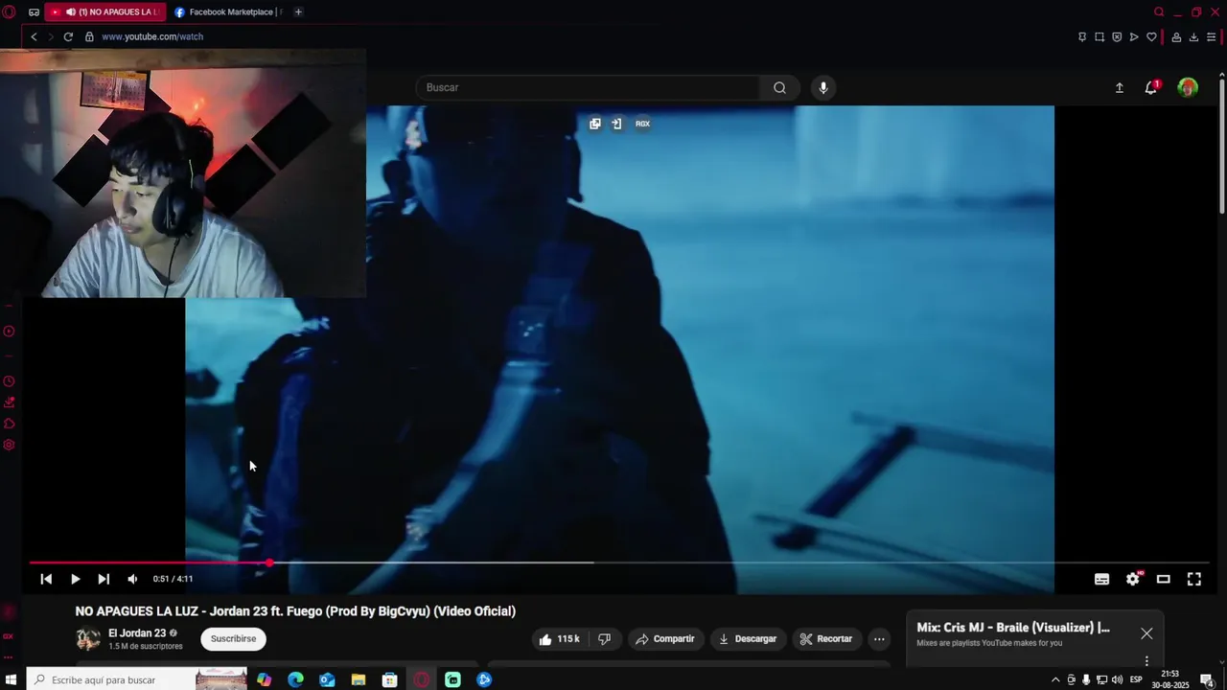Open the mix playlist options dots
1227x690 pixels.
pos(1146,660)
